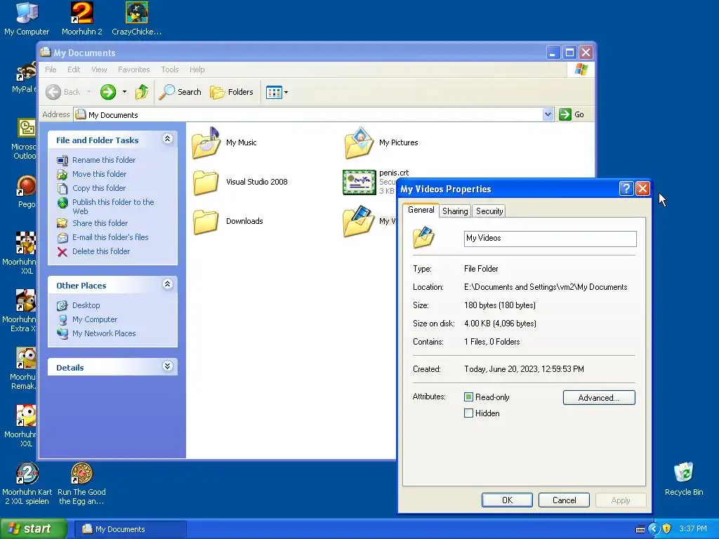
Task: Toggle the Hidden checkbox
Action: tap(468, 413)
